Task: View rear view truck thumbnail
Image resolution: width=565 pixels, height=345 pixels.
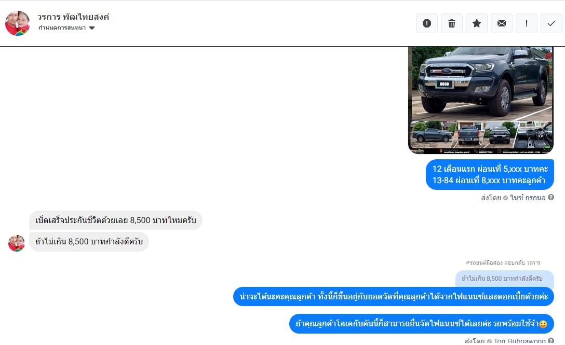Action: (469, 135)
